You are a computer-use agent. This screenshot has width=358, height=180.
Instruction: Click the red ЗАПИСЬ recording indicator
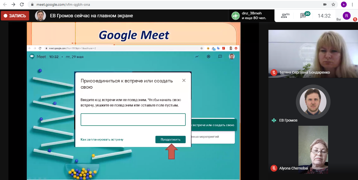click(x=15, y=16)
